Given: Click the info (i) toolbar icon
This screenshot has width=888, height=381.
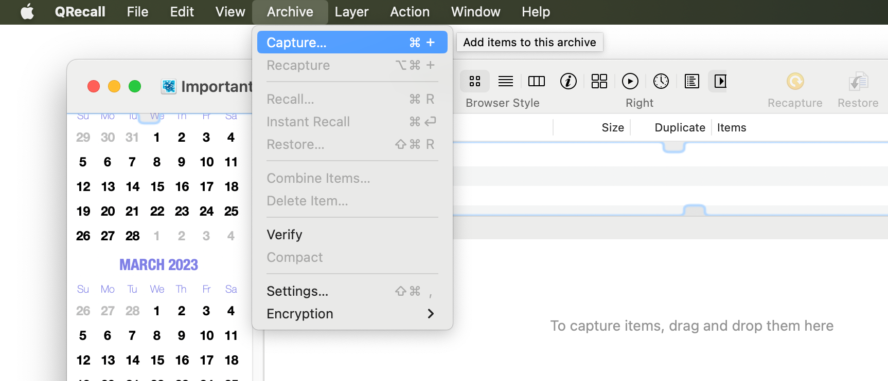Looking at the screenshot, I should point(569,81).
